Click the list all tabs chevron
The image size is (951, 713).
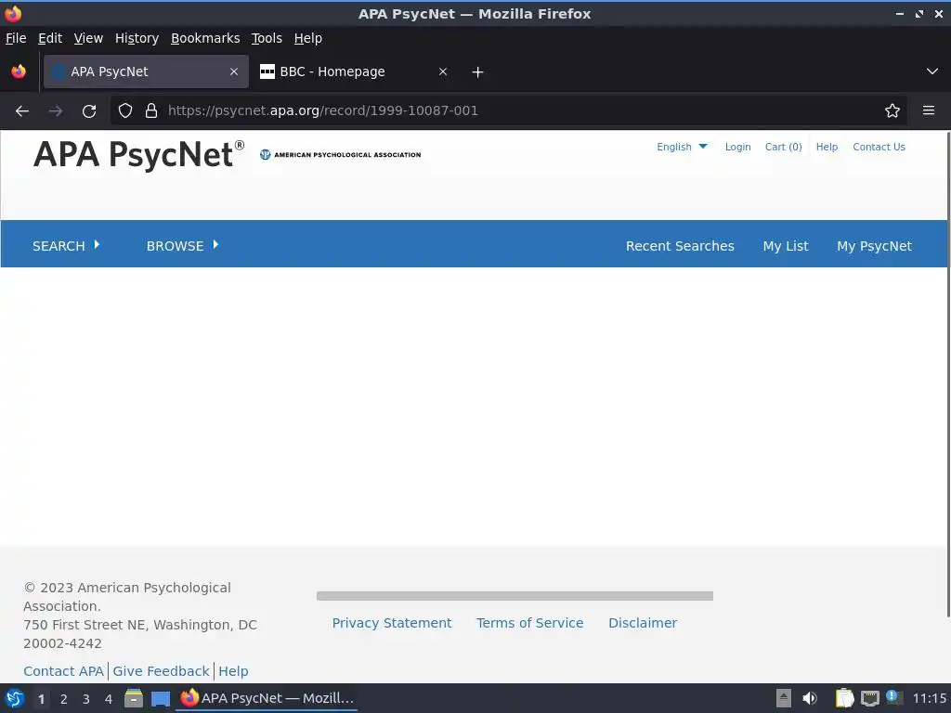click(932, 71)
